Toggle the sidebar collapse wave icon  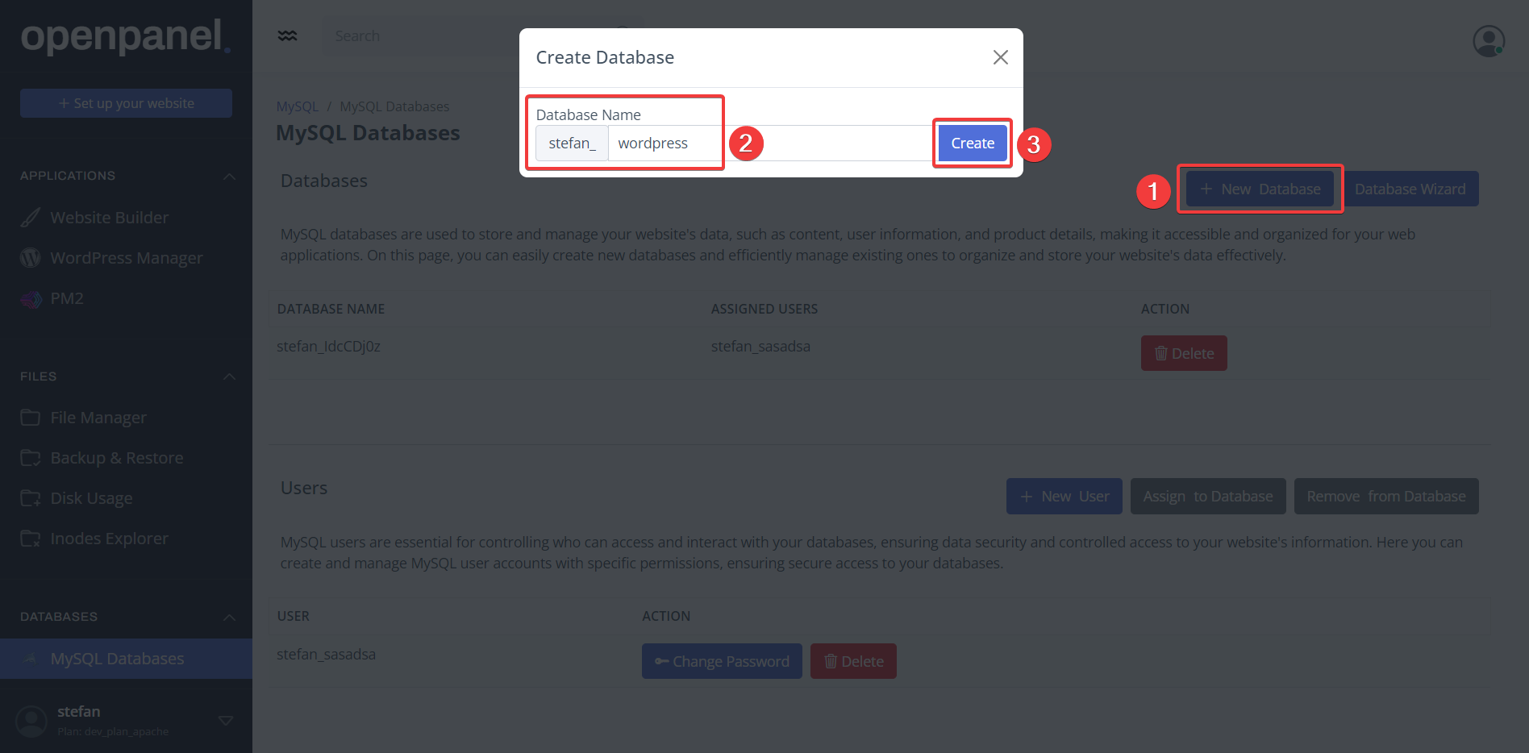pos(287,36)
